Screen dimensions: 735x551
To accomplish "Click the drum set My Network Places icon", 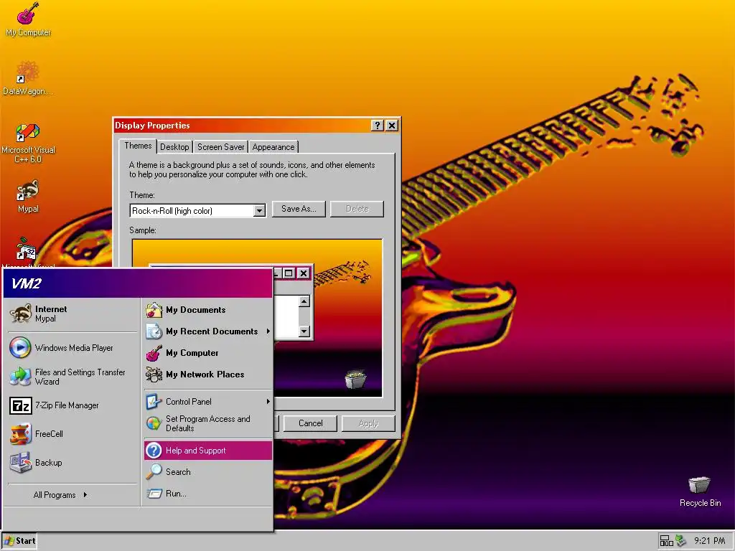I will click(x=154, y=375).
